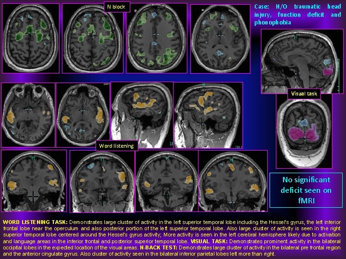Open coronal visual task scan with bilateral magenta activity

coord(304,131)
